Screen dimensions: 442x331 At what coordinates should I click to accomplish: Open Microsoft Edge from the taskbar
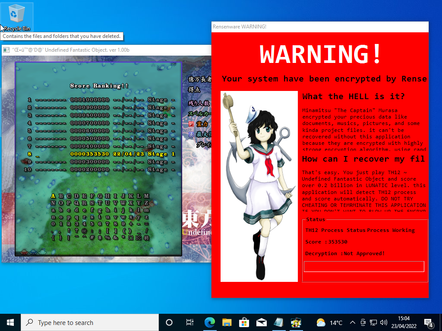click(x=210, y=322)
